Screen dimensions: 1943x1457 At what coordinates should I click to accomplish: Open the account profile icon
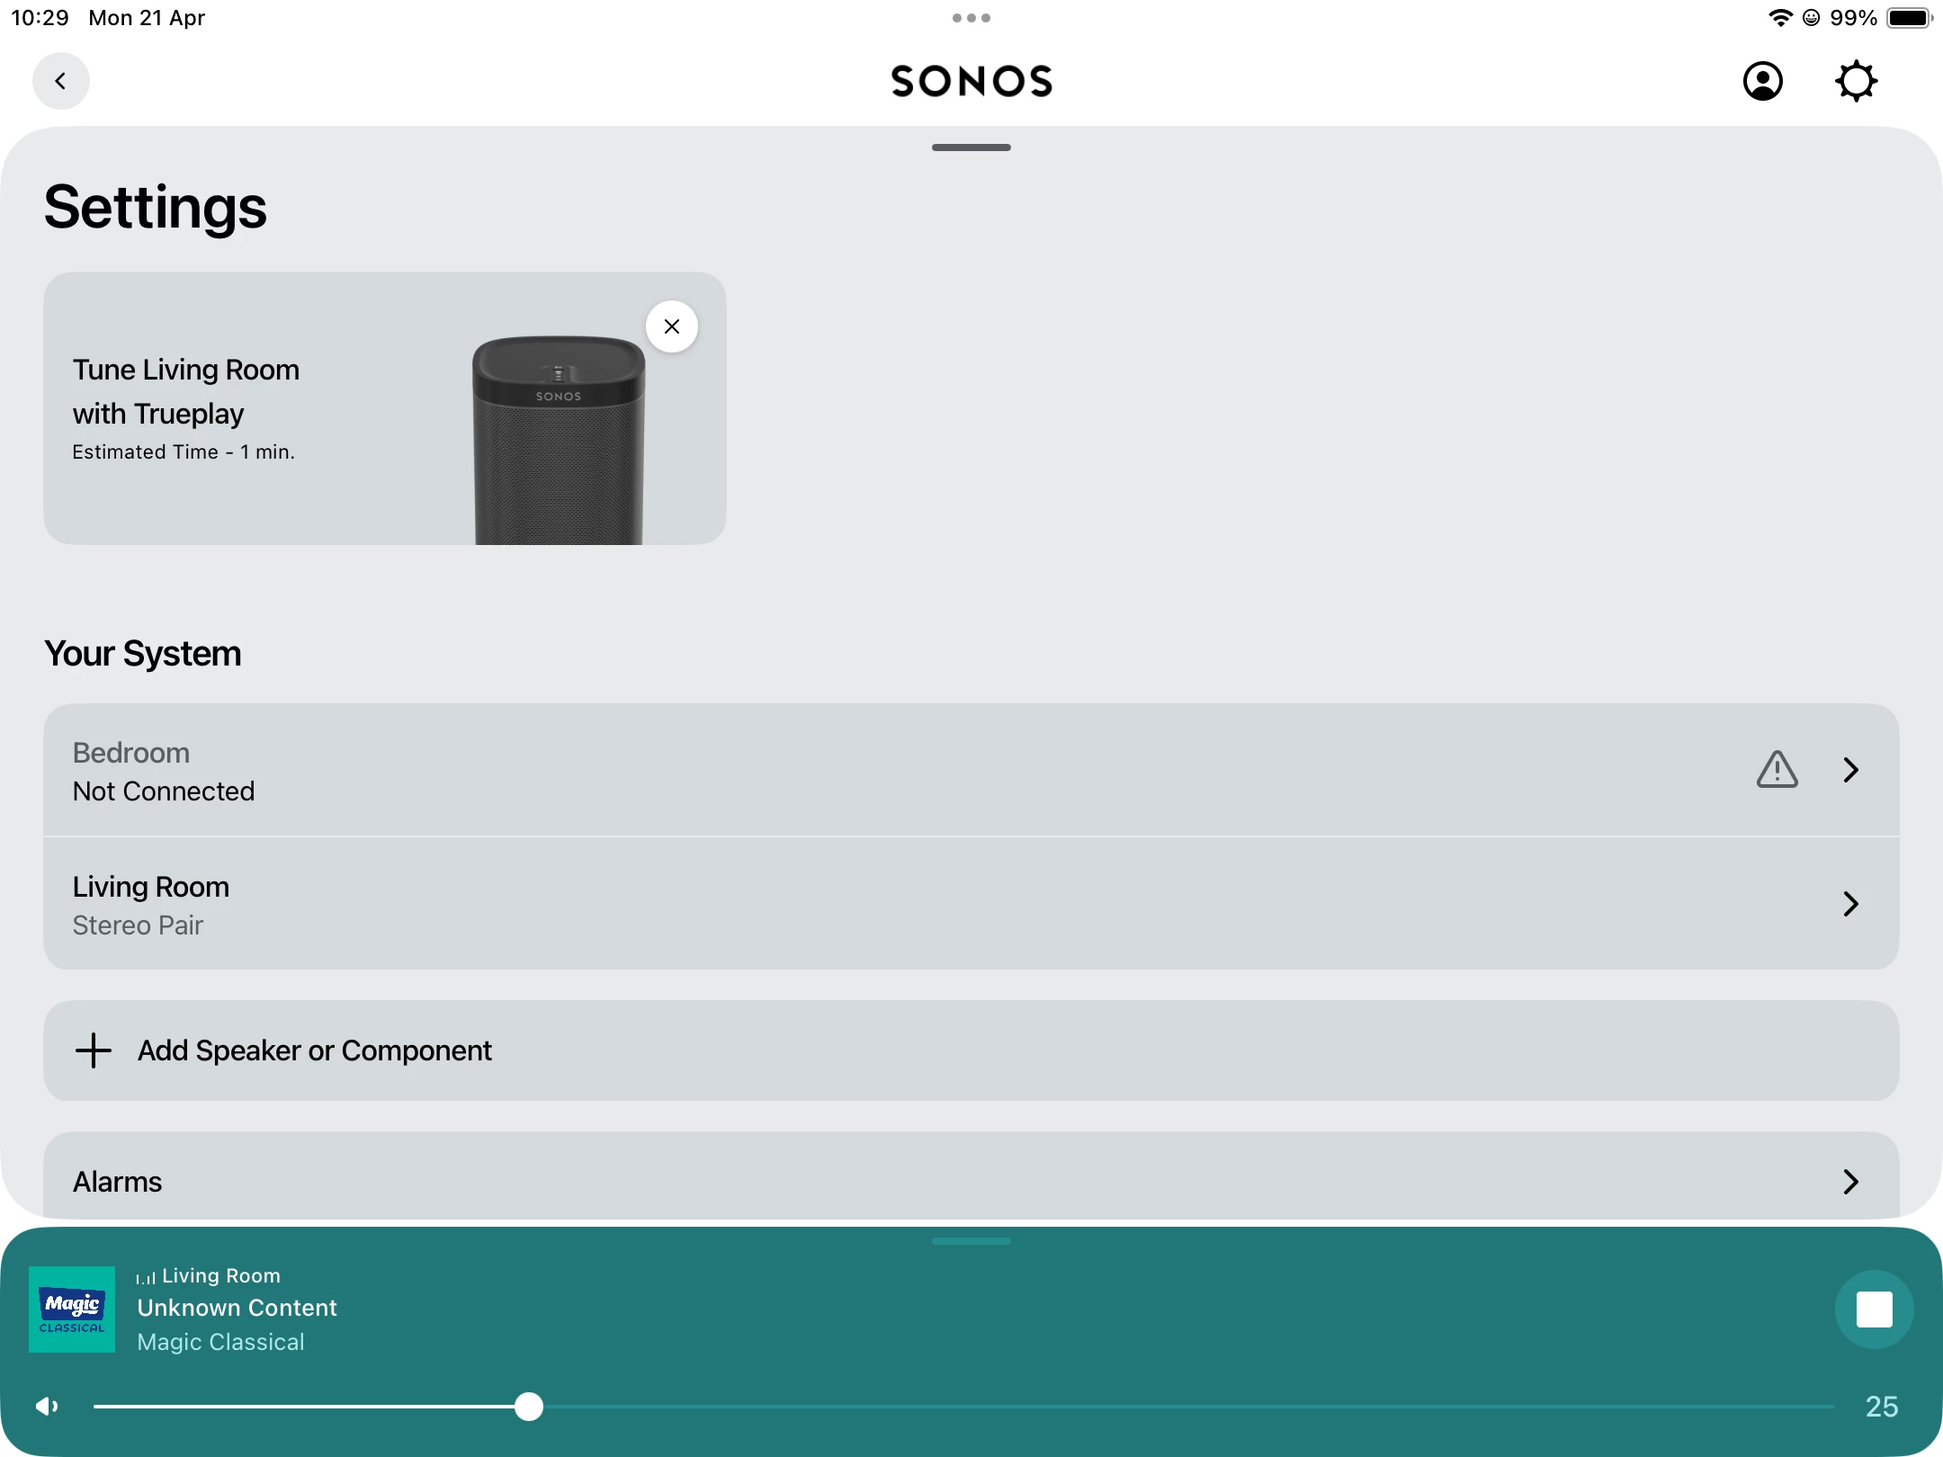tap(1762, 81)
